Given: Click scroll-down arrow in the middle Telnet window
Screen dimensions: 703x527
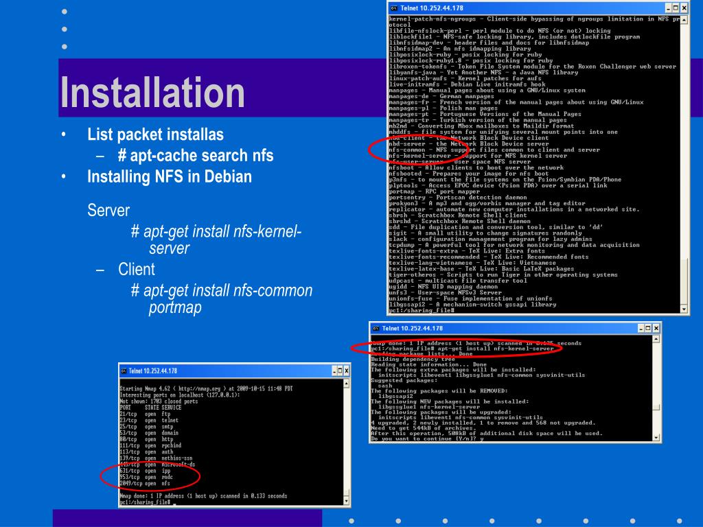Looking at the screenshot, I should coord(656,437).
